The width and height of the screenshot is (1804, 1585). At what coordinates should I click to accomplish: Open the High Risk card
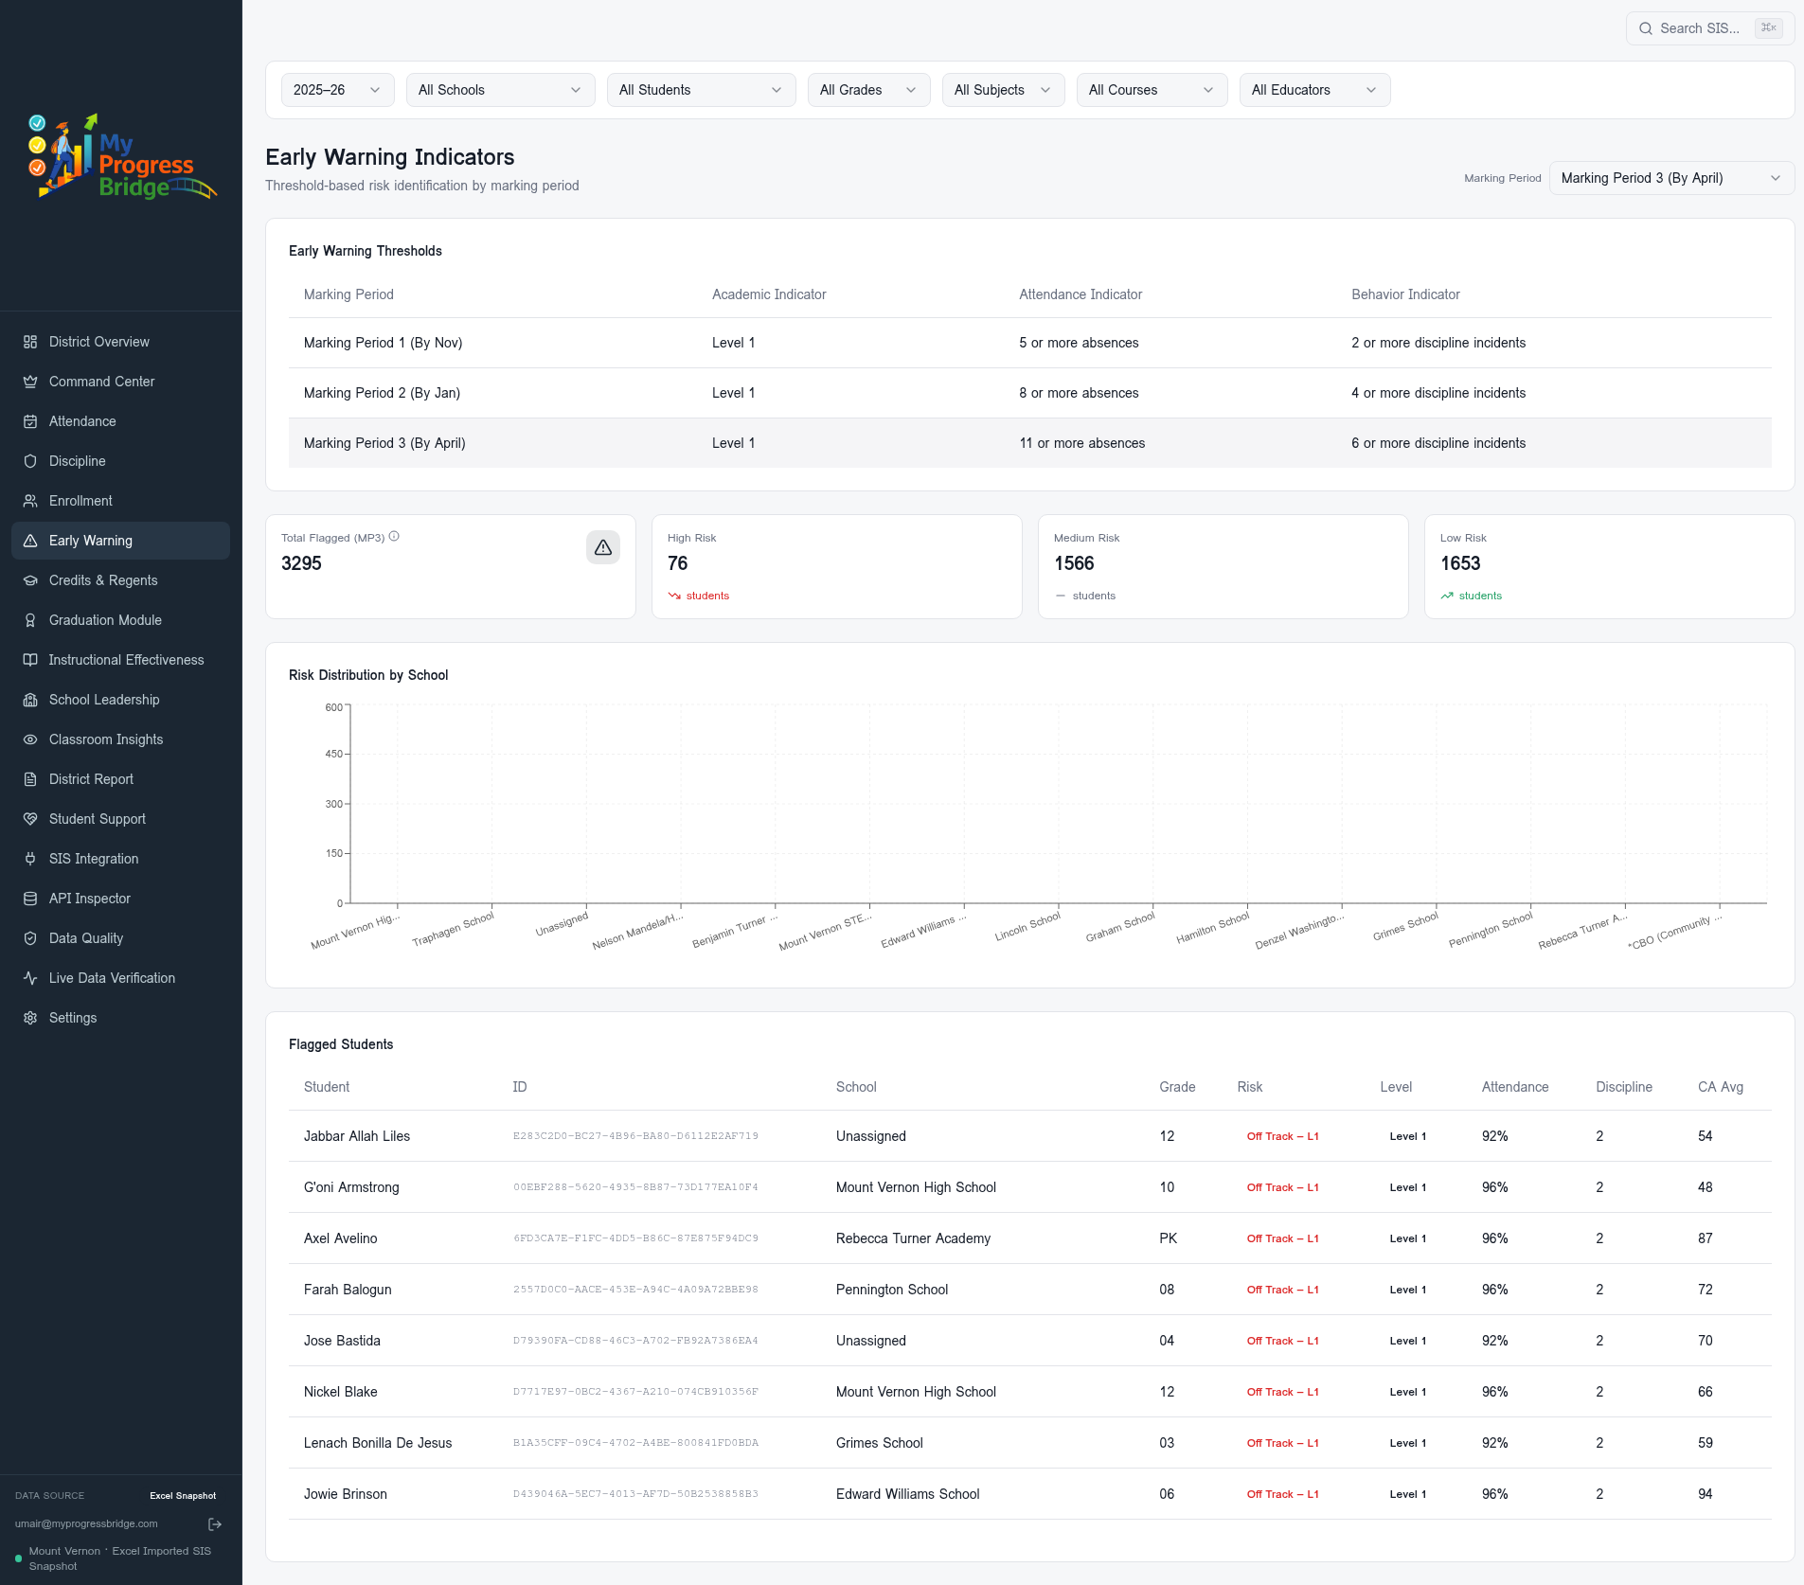coord(837,566)
